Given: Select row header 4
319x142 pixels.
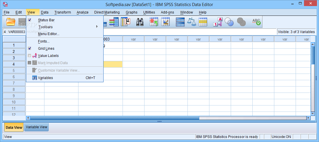Looking at the screenshot, I should (14, 64).
